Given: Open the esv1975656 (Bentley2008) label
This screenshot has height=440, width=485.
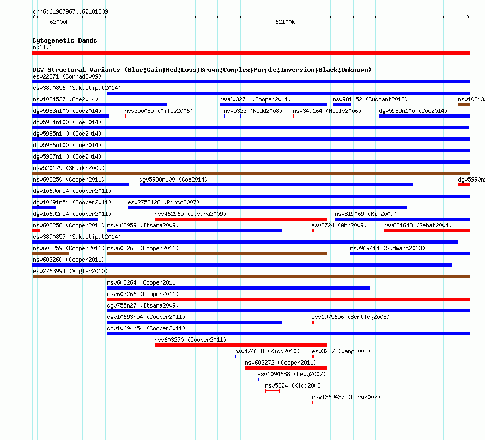Looking at the screenshot, I should (x=350, y=317).
